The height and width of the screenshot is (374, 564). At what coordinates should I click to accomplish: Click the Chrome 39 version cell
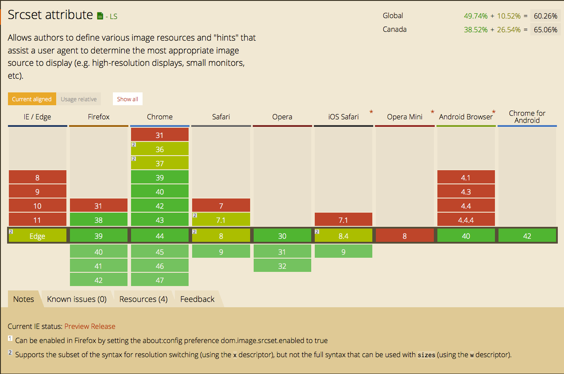click(x=160, y=177)
